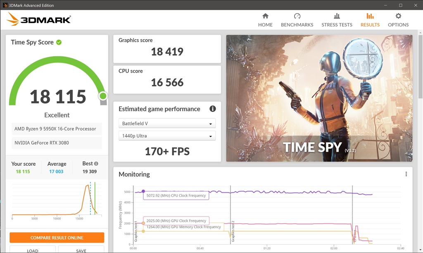Expand the Battlefield V game dropdown
The image size is (423, 253).
(x=167, y=123)
